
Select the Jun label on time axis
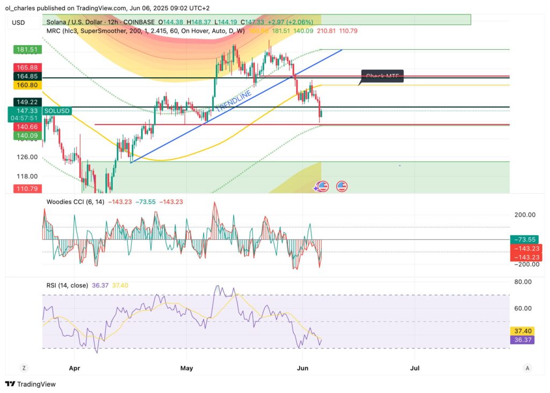coord(302,368)
